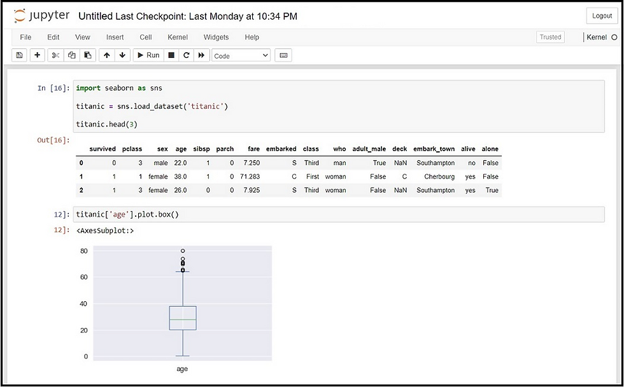Click the titanic.head(3) code line
This screenshot has height=387, width=624.
(x=107, y=125)
